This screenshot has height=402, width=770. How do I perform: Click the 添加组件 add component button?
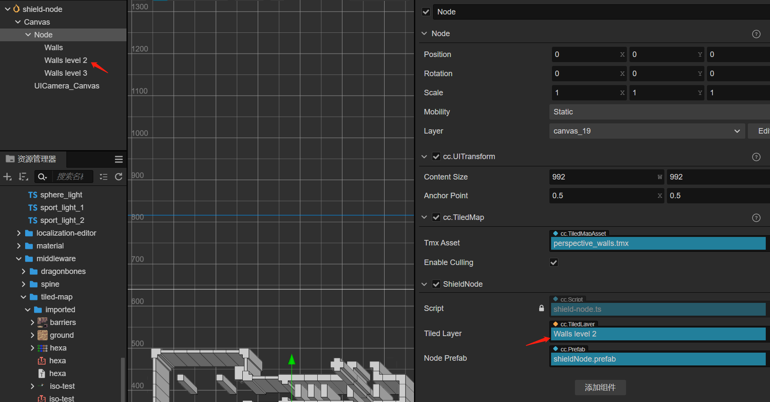[600, 388]
